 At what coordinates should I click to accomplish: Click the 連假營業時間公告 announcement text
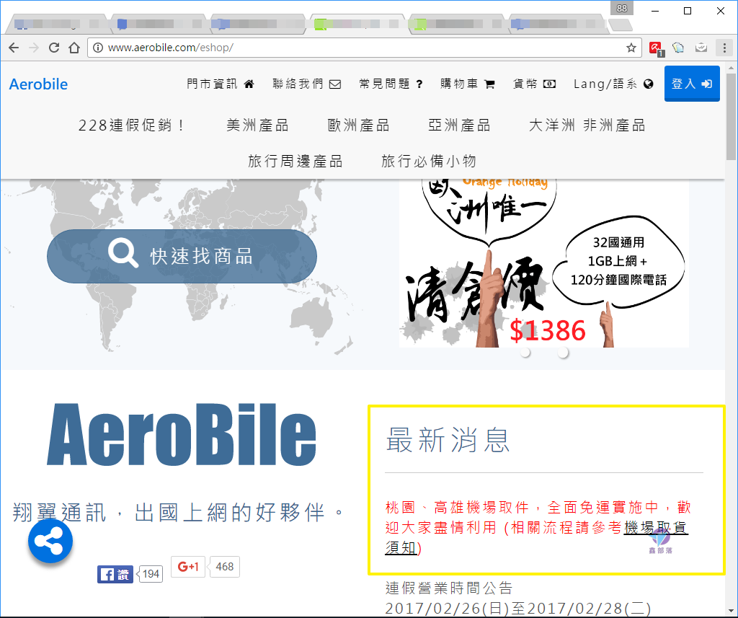448,588
